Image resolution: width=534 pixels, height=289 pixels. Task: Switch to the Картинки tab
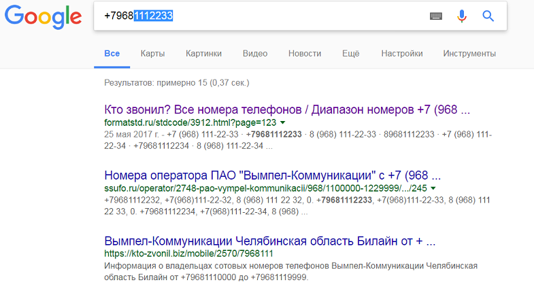pyautogui.click(x=203, y=54)
